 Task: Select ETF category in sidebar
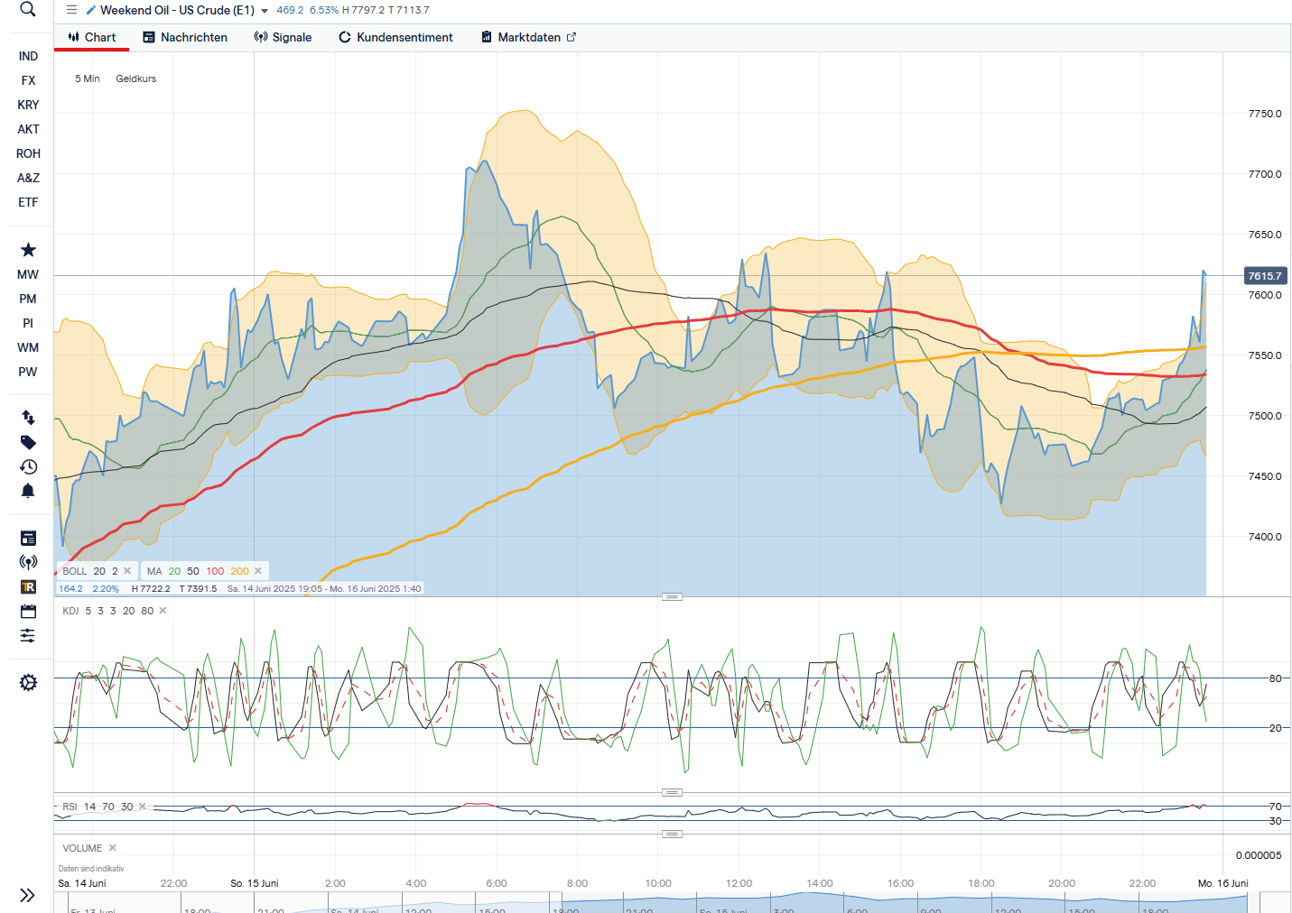coord(28,202)
